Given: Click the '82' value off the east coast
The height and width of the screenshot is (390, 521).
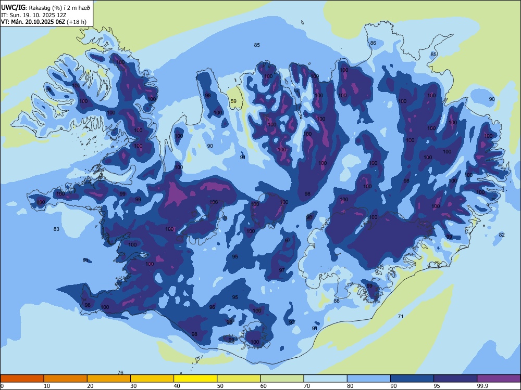Looking at the screenshot, I should point(502,235).
